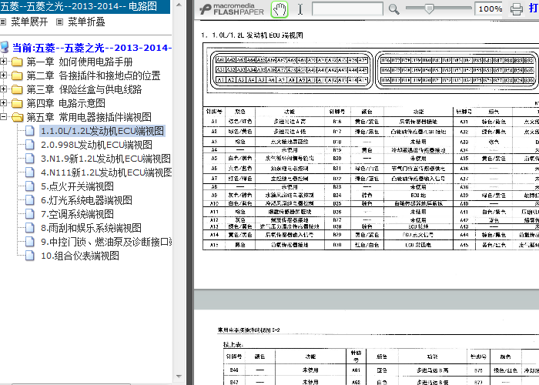Select 10.组合仪表端视图
539x385 pixels.
80,256
